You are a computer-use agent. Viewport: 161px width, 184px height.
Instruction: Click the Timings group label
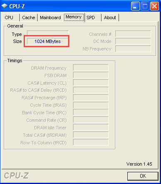click(15, 60)
